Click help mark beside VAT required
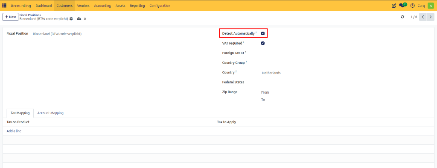Screen dimensions: 437x168 (243, 42)
